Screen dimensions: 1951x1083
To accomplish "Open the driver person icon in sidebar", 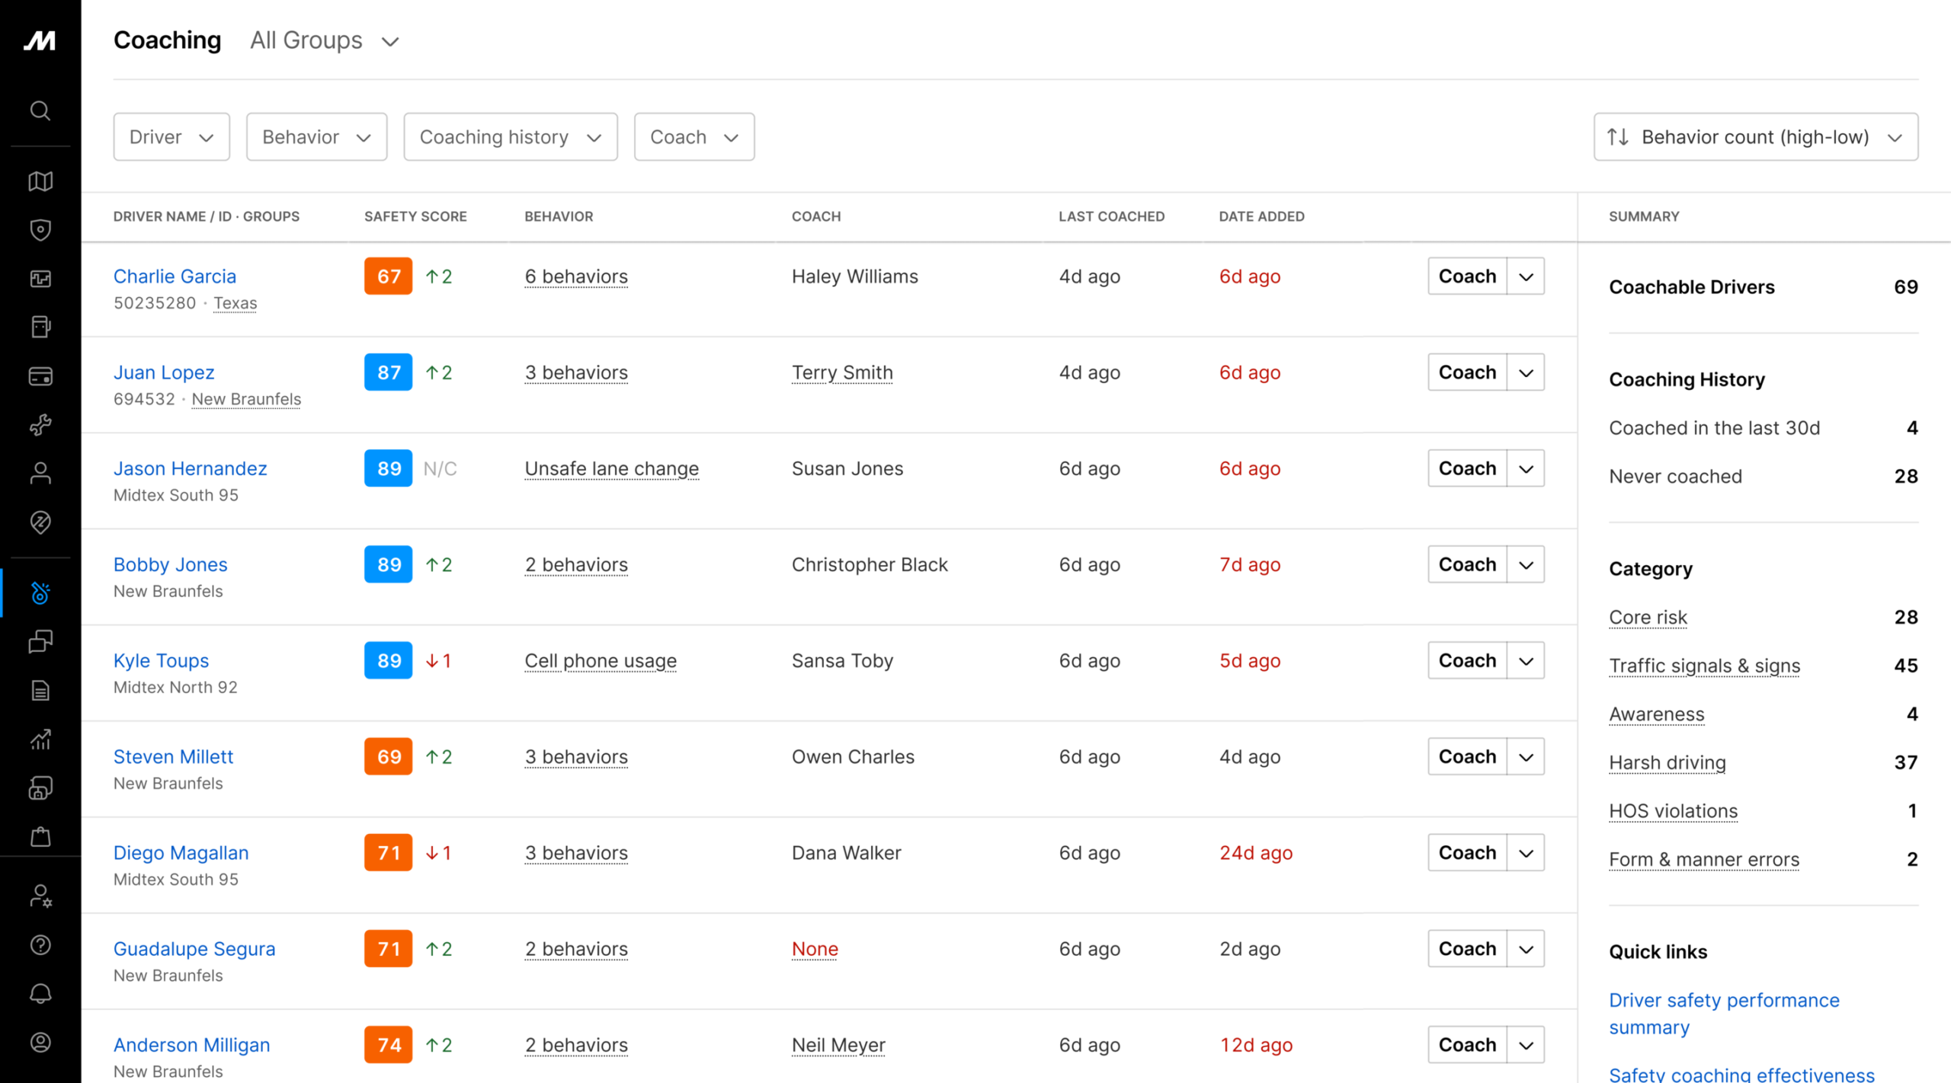I will click(40, 473).
